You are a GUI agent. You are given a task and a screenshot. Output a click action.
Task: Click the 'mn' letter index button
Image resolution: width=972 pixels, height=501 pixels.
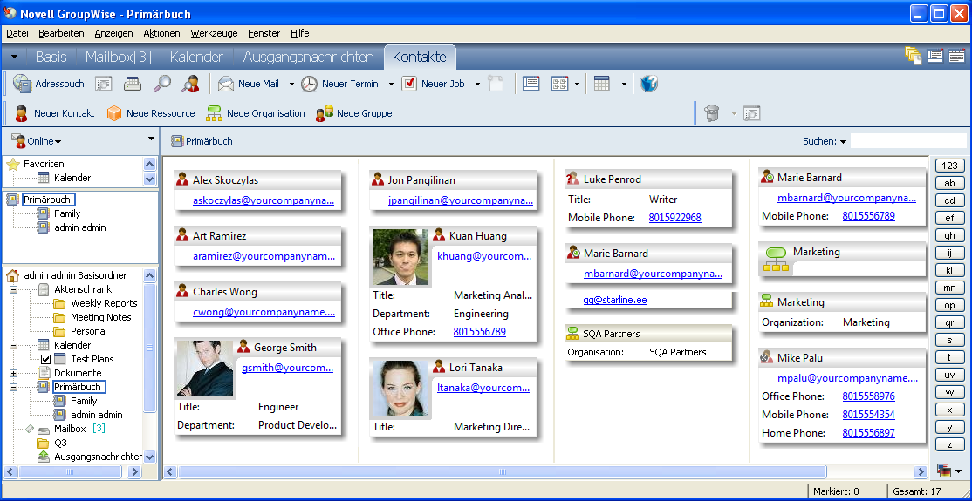(x=949, y=288)
